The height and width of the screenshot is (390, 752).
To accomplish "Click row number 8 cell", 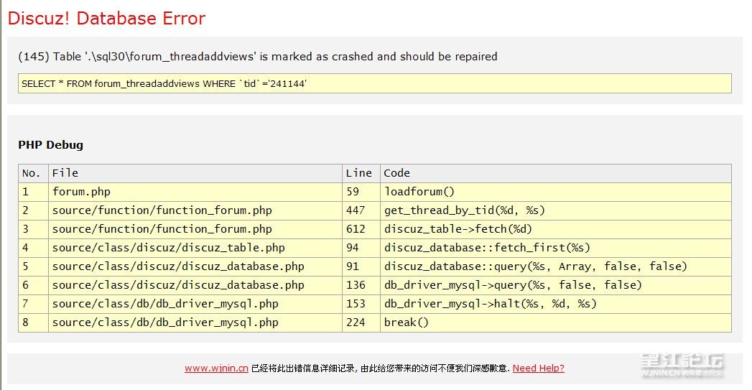I will tap(34, 322).
